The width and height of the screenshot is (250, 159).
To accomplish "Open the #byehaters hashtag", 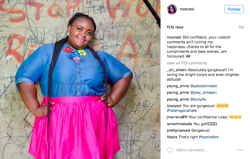I will tap(209, 137).
